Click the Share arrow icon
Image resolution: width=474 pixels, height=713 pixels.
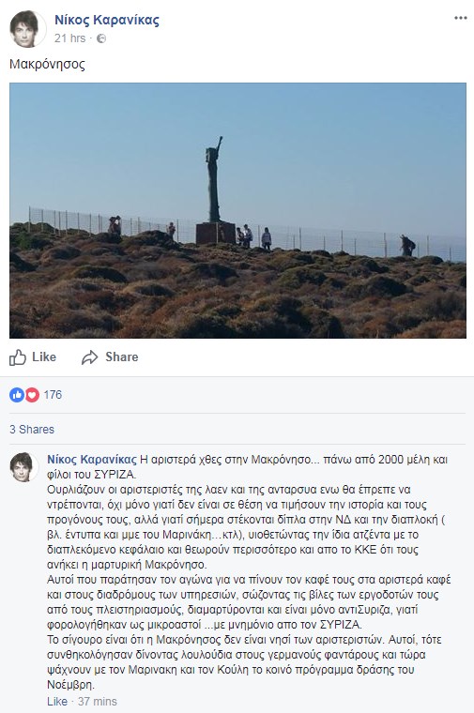point(89,357)
